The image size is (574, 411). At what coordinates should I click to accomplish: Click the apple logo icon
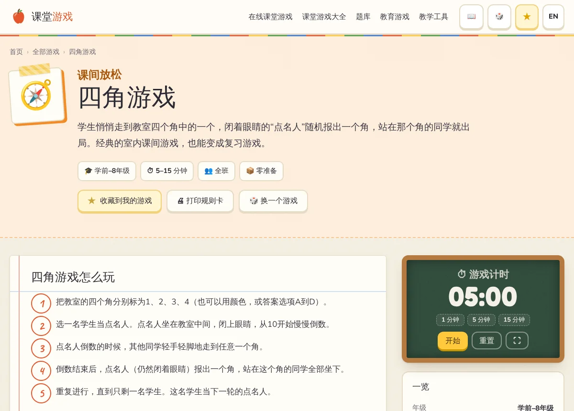pyautogui.click(x=19, y=17)
